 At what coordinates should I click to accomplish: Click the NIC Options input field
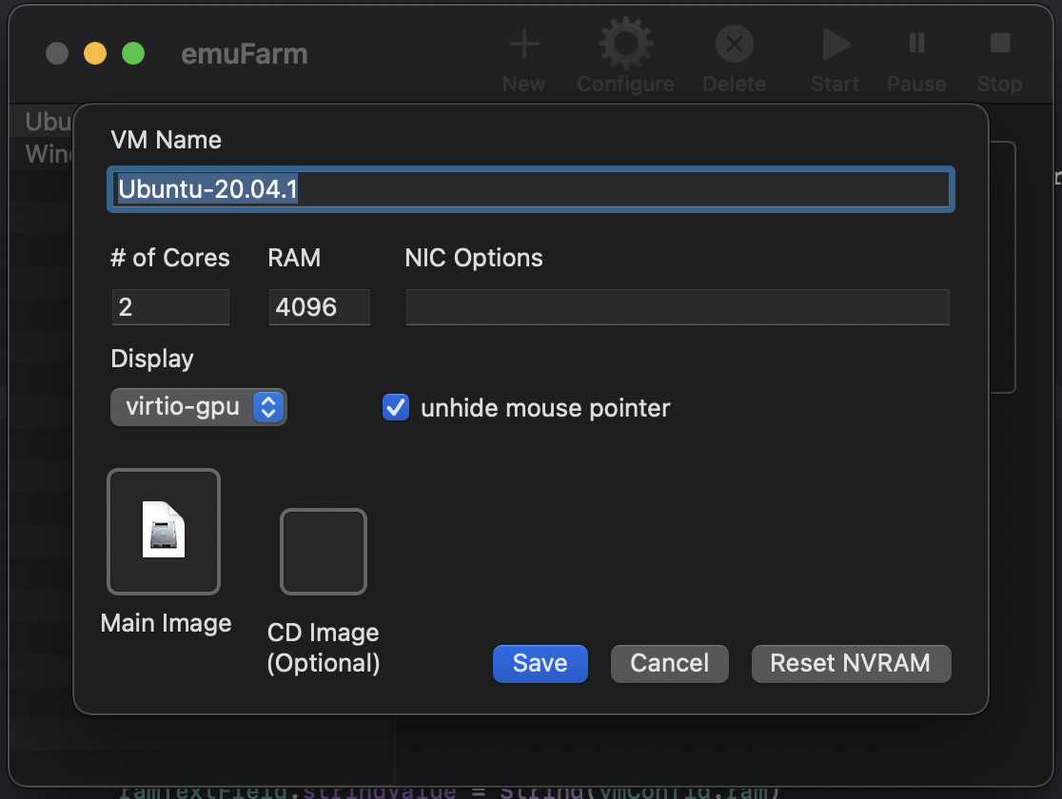tap(678, 308)
